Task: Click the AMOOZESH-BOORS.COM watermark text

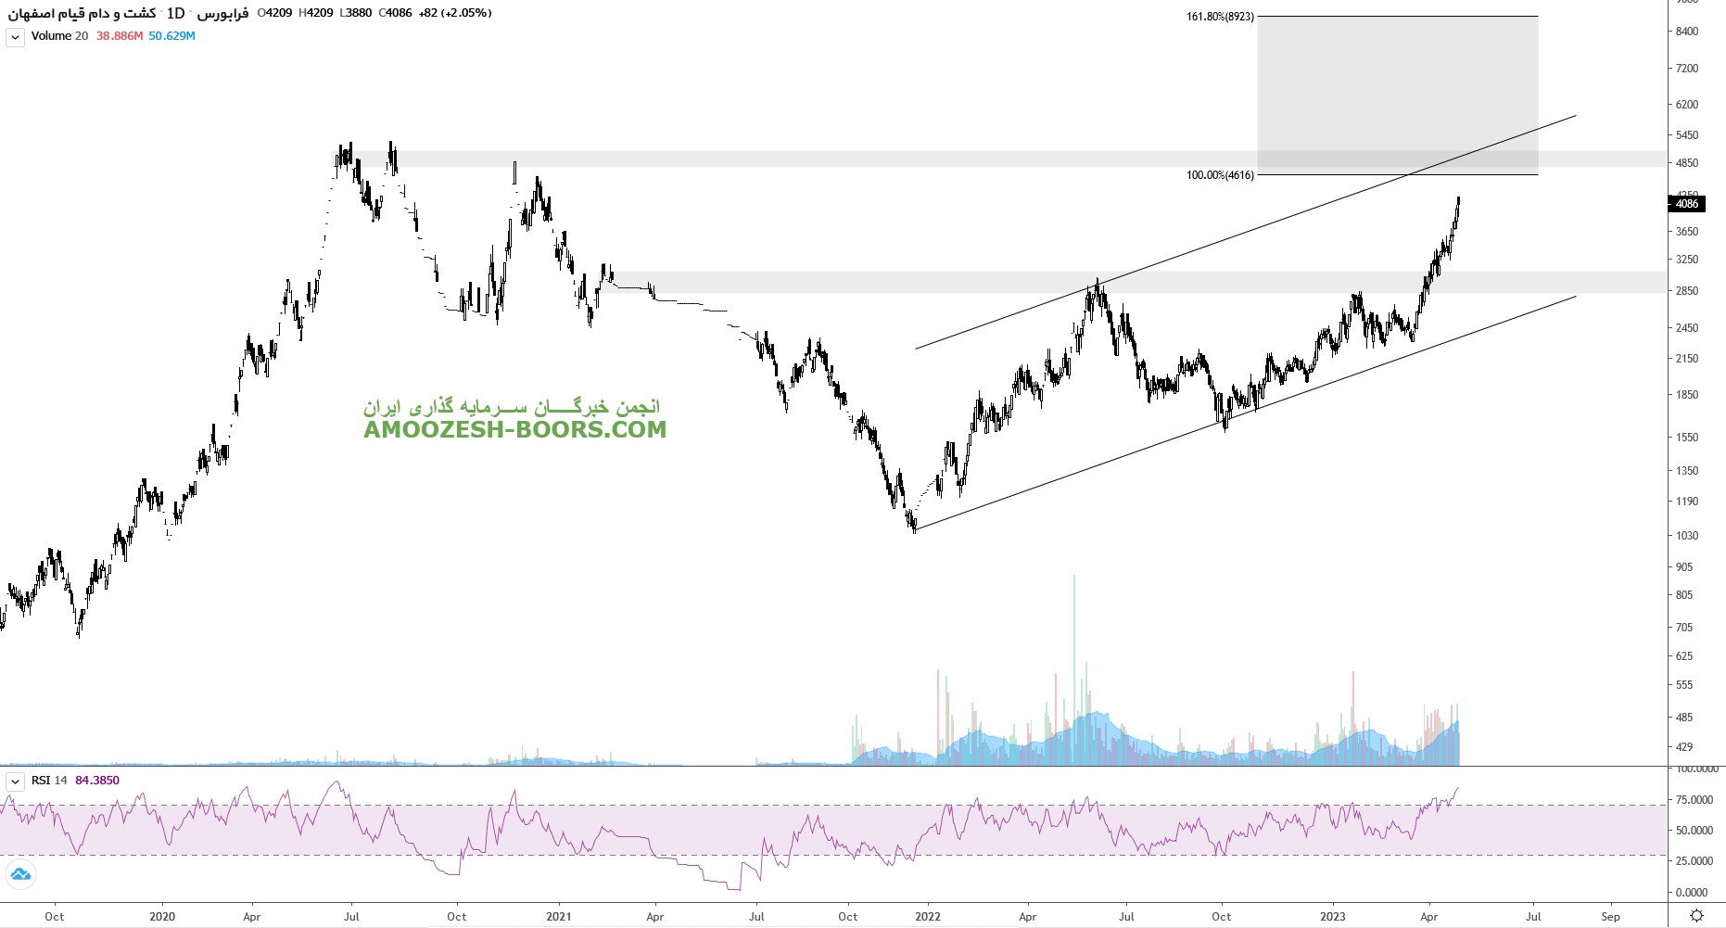Action: click(x=514, y=429)
